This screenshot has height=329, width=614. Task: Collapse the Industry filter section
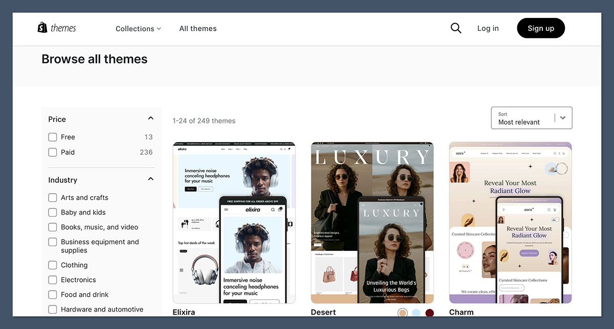tap(150, 179)
